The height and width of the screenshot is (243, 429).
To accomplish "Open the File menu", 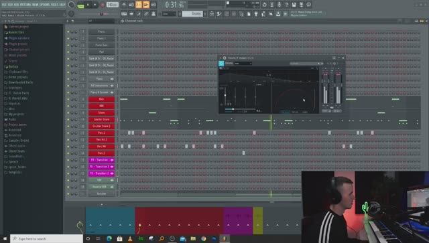I will 3,5.
